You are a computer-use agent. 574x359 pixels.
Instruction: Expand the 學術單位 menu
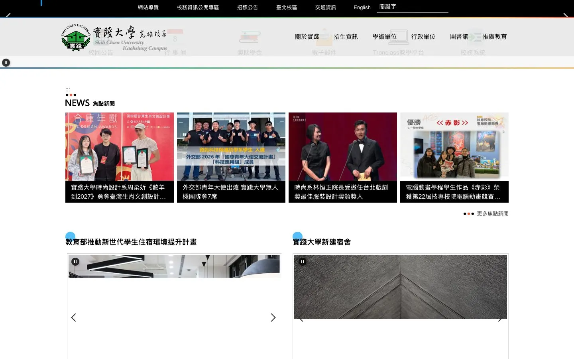[385, 37]
